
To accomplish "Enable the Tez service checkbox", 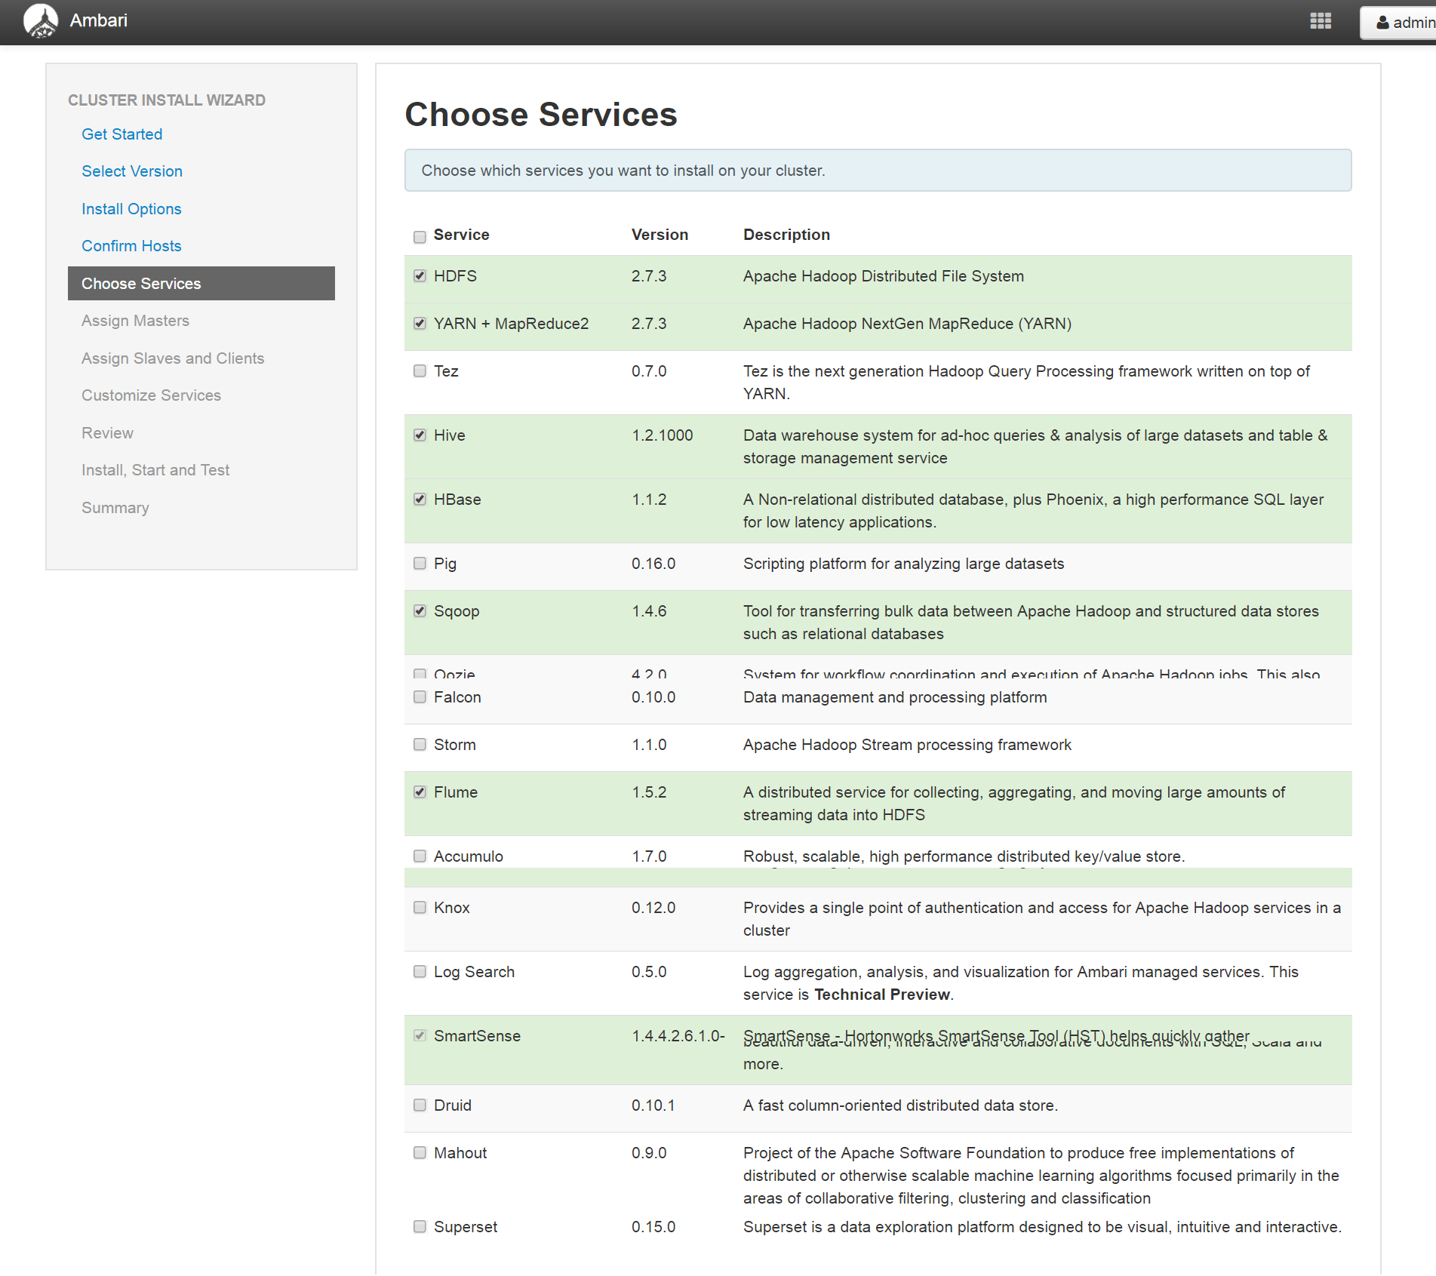I will 420,371.
